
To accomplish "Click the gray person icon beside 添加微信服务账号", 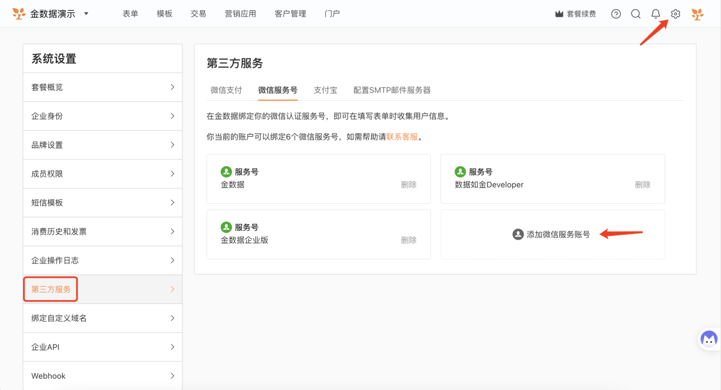I will coord(518,234).
